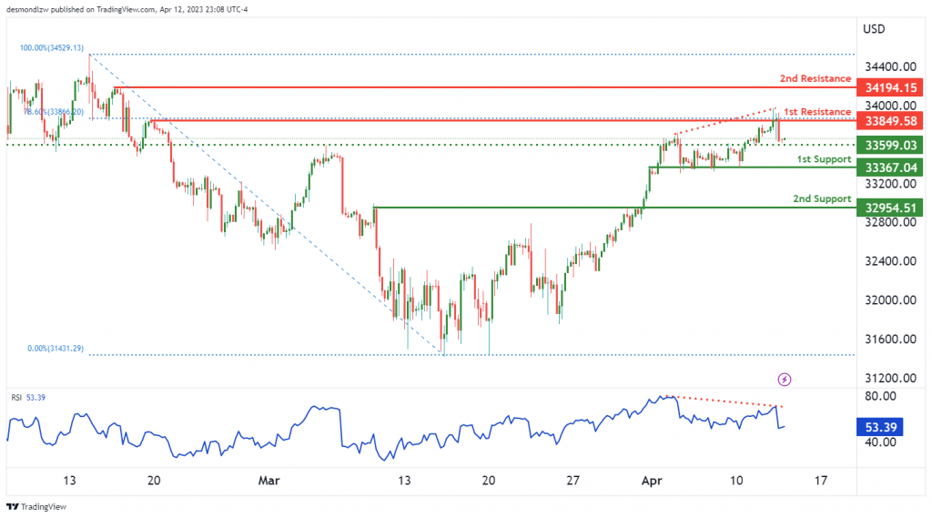This screenshot has height=518, width=932.
Task: Click the 100.00% Fibonacci level label
Action: [x=52, y=47]
